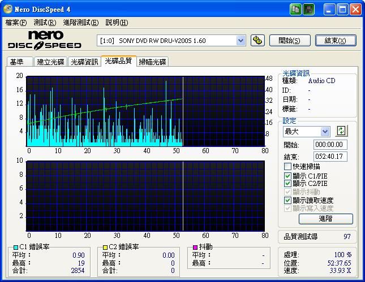Click the Audio CD type text
Viewport: 365px width, 282px height.
click(321, 81)
